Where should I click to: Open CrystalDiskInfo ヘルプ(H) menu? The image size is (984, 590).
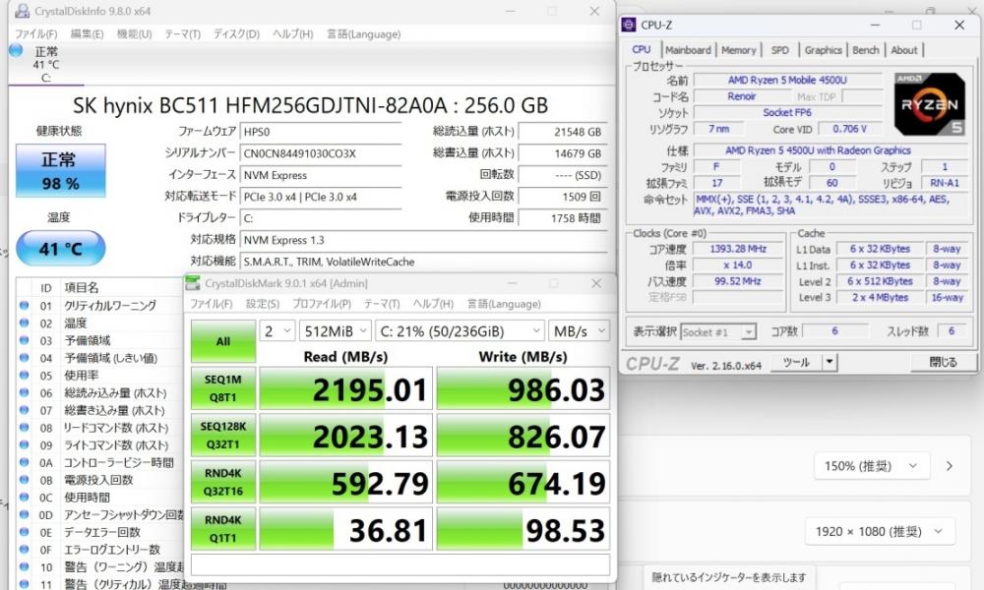point(292,33)
